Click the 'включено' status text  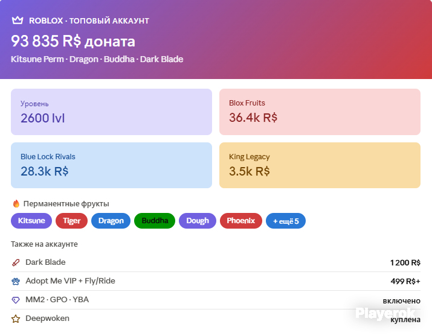401,301
